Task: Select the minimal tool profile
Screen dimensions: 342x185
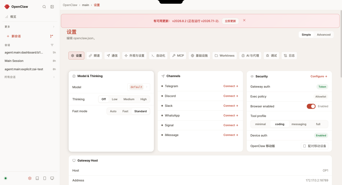Action: click(260, 124)
